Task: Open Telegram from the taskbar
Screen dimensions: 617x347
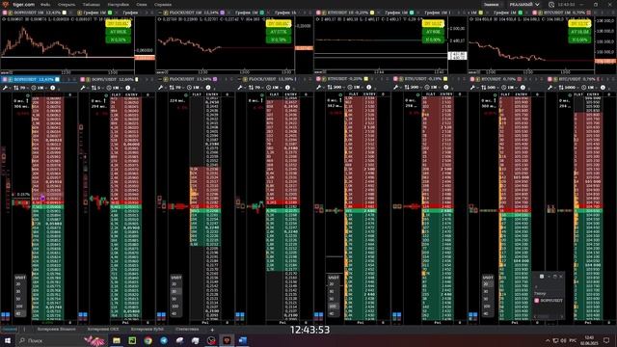Action: [x=164, y=340]
